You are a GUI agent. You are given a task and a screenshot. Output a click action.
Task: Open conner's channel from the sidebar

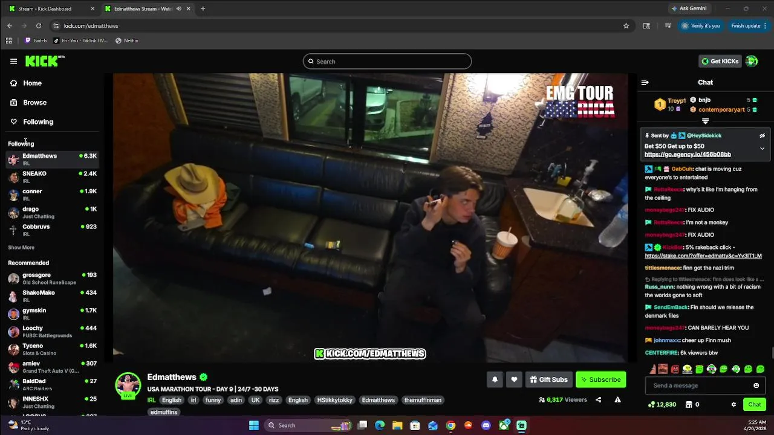pyautogui.click(x=52, y=195)
